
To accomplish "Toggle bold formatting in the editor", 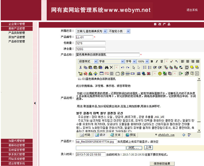I will click(x=152, y=61).
